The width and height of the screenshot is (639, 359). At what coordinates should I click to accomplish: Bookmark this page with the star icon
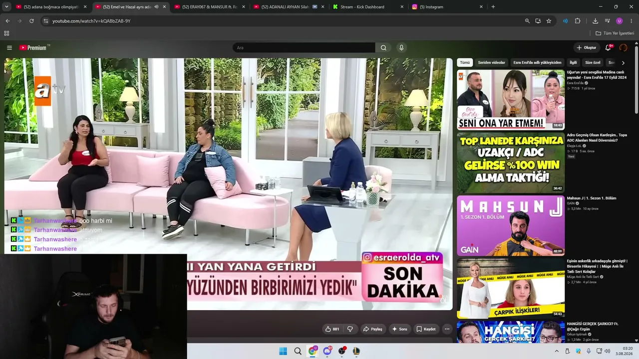549,21
